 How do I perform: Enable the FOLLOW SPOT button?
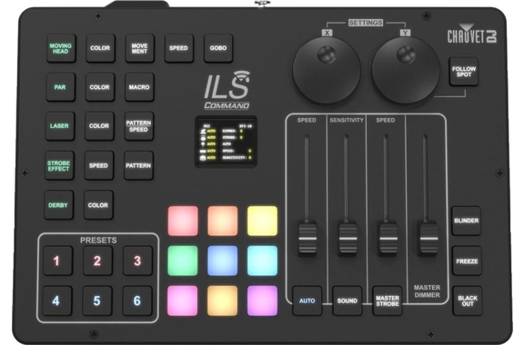[x=464, y=72]
